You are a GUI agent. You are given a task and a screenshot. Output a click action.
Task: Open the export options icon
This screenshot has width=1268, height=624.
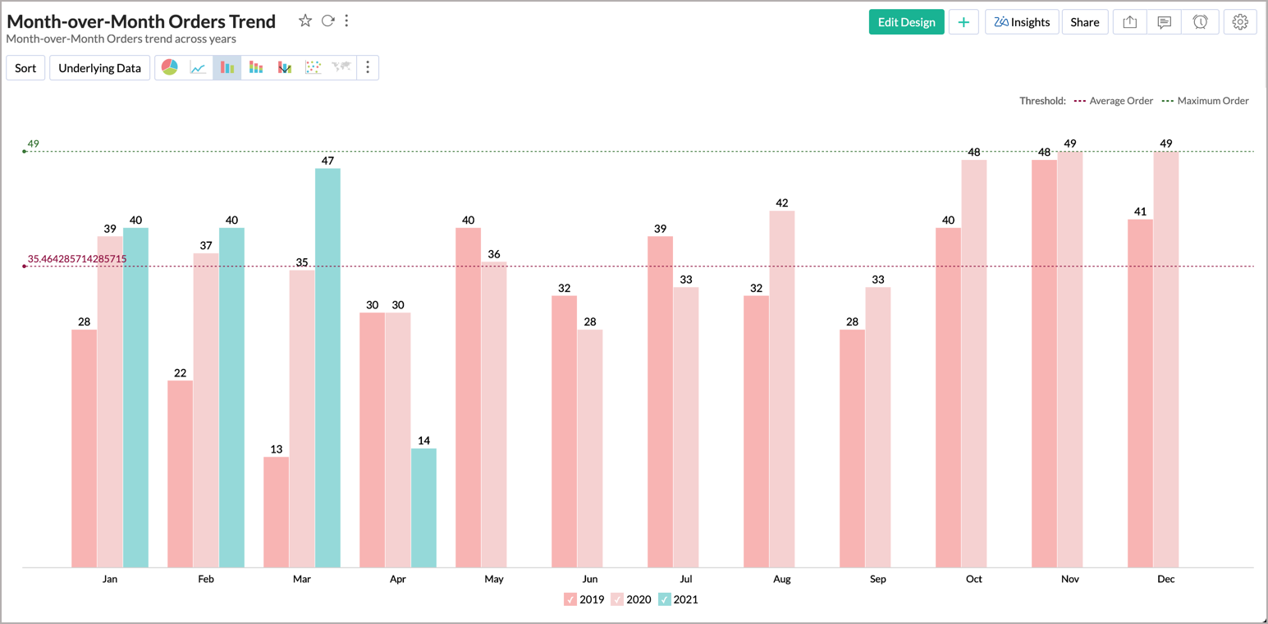point(1128,22)
